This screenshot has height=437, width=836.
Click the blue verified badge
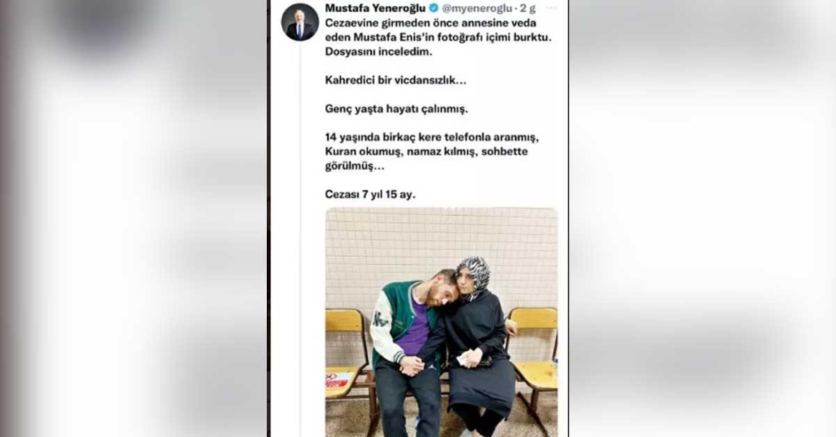coord(433,8)
